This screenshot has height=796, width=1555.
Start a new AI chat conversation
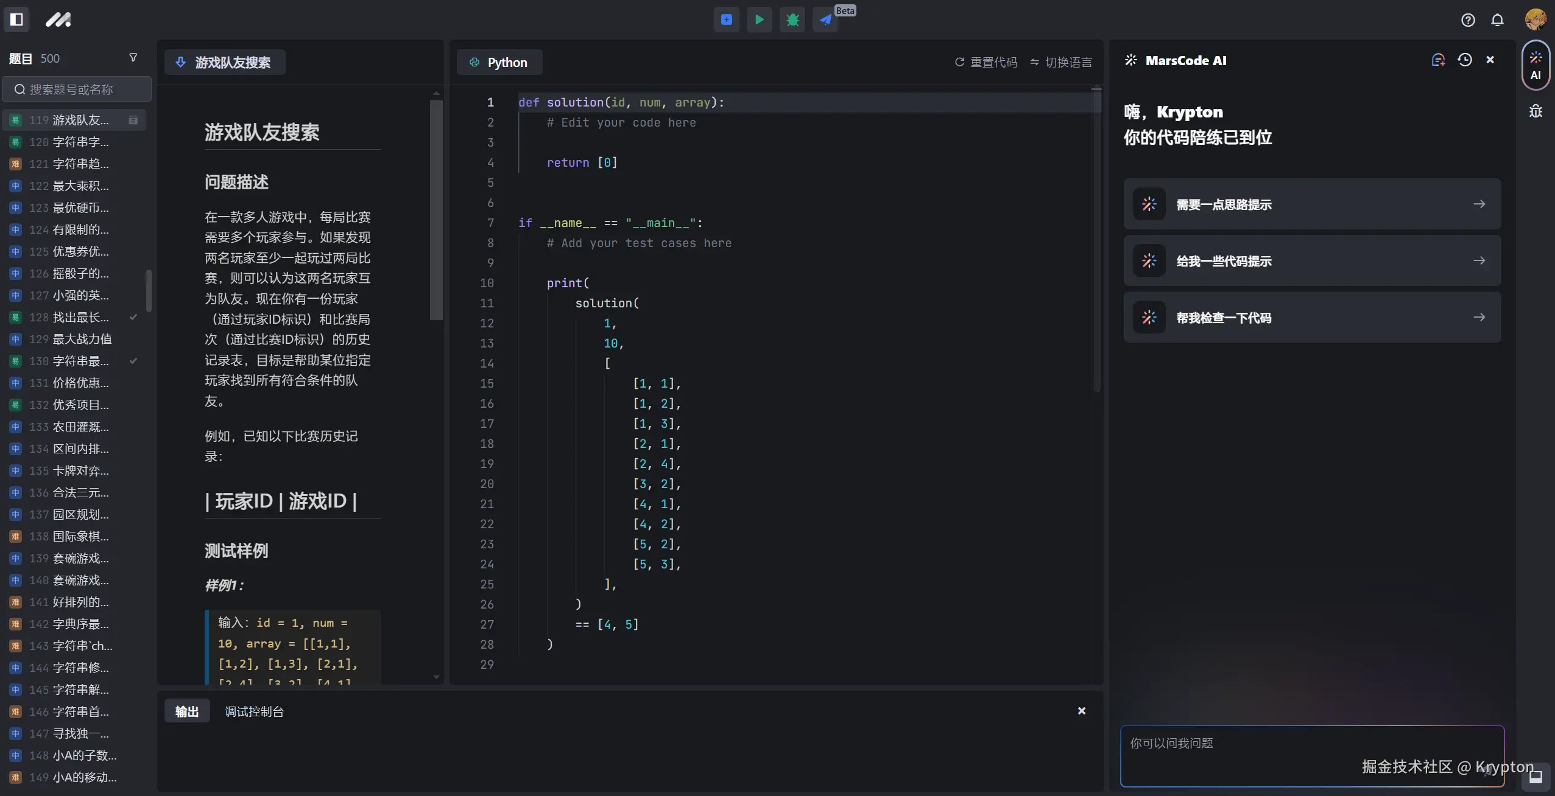point(1438,60)
